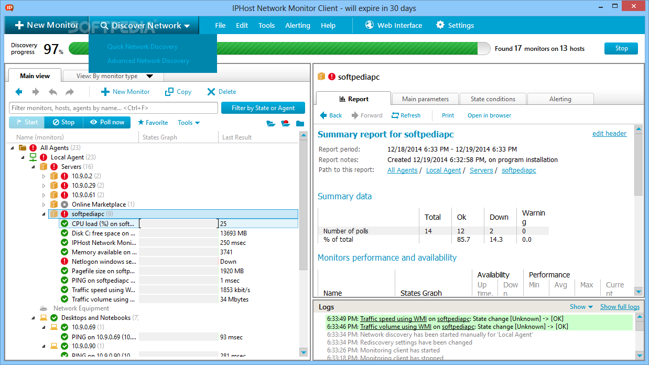Start monitoring with the Start button
Image resolution: width=649 pixels, height=365 pixels.
[x=27, y=122]
